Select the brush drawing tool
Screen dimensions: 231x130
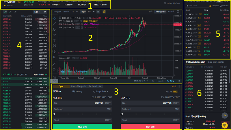pyautogui.click(x=54, y=35)
